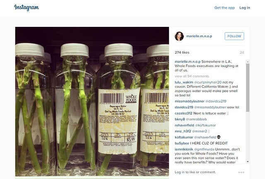Click the skull emoji in koftakumar's comment
The height and width of the screenshot is (179, 265).
pos(219,137)
